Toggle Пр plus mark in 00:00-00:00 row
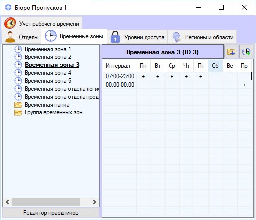The height and width of the screenshot is (220, 256). 244,85
